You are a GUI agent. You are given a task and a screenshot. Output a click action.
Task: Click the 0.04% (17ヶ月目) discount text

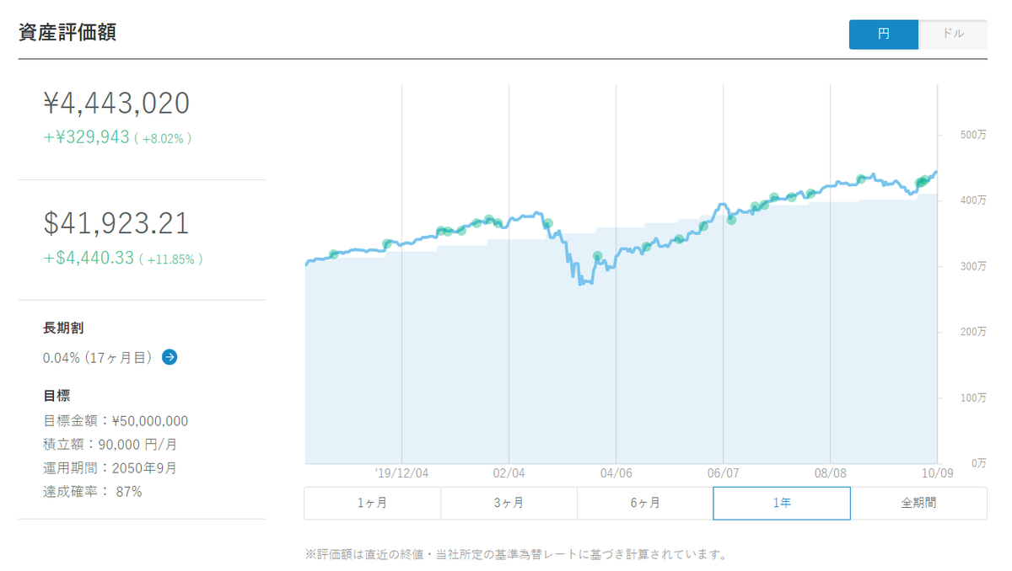(x=98, y=358)
